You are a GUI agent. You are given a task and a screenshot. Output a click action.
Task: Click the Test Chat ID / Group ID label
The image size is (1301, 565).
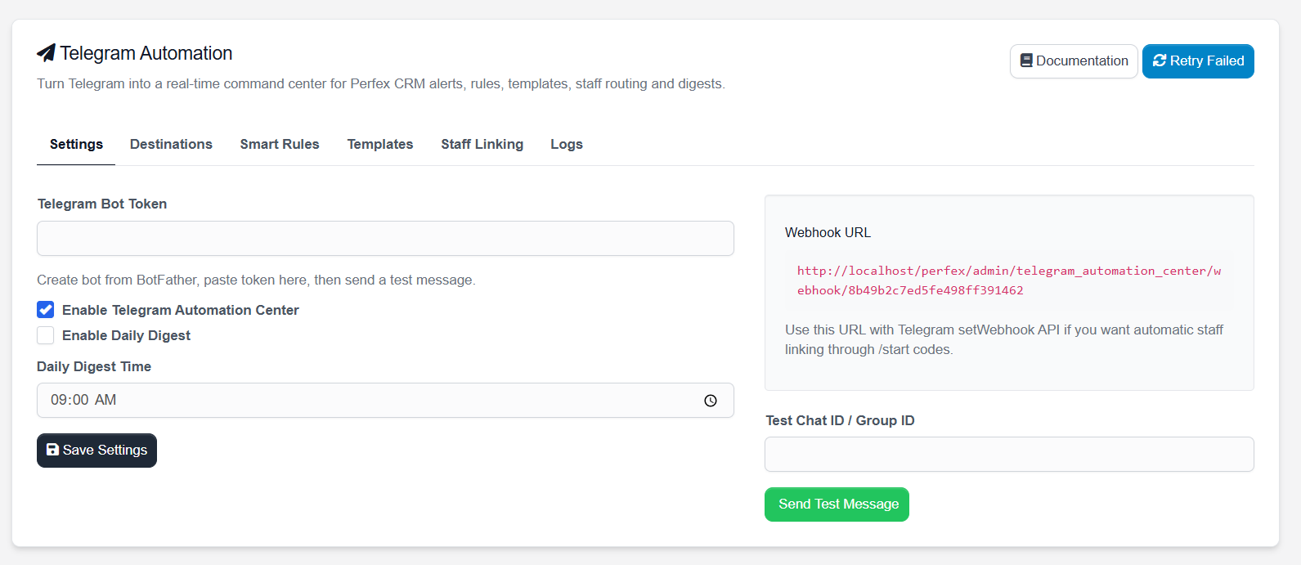point(840,420)
